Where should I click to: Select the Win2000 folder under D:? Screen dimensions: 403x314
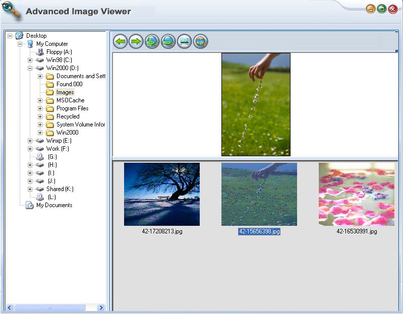[x=68, y=133]
